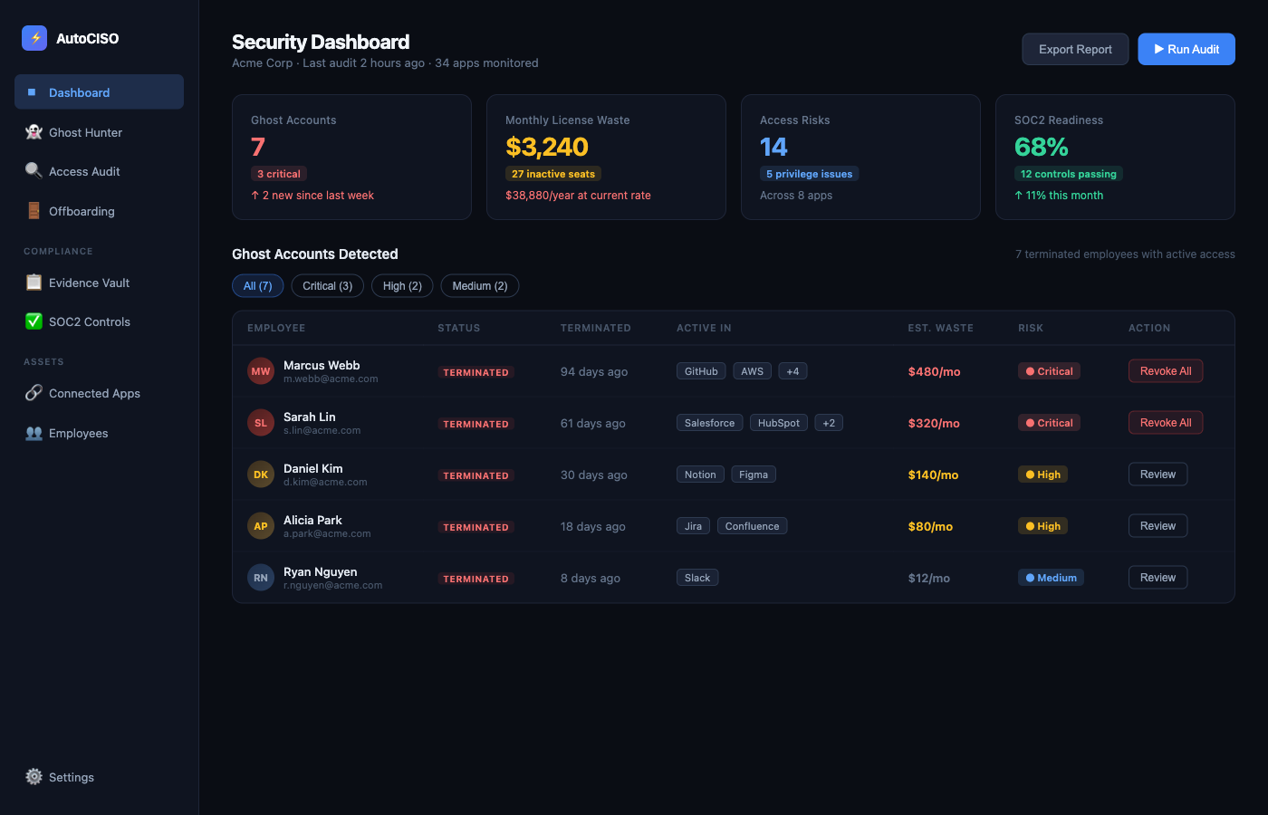Image resolution: width=1268 pixels, height=815 pixels.
Task: Click the Access Risks summary card
Action: pos(860,158)
